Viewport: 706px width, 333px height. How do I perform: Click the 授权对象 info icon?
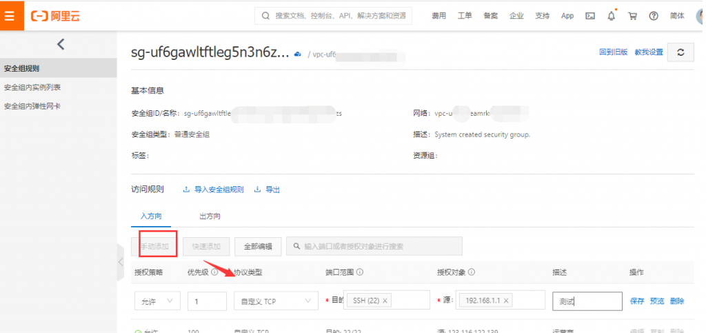(472, 272)
